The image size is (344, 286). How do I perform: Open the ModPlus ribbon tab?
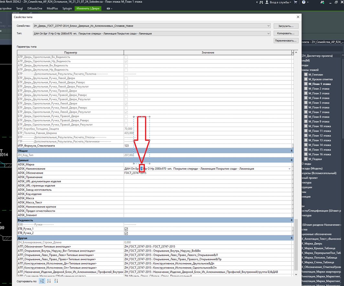point(52,8)
